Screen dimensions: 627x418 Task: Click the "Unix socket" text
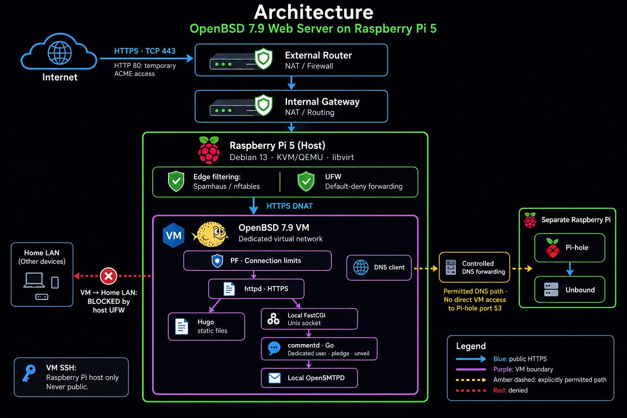tap(304, 323)
